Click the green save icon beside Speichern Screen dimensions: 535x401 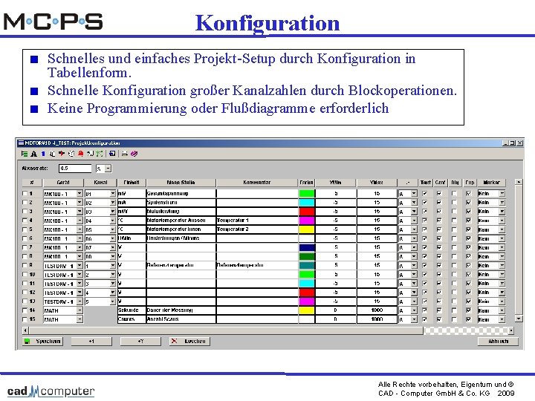click(27, 341)
